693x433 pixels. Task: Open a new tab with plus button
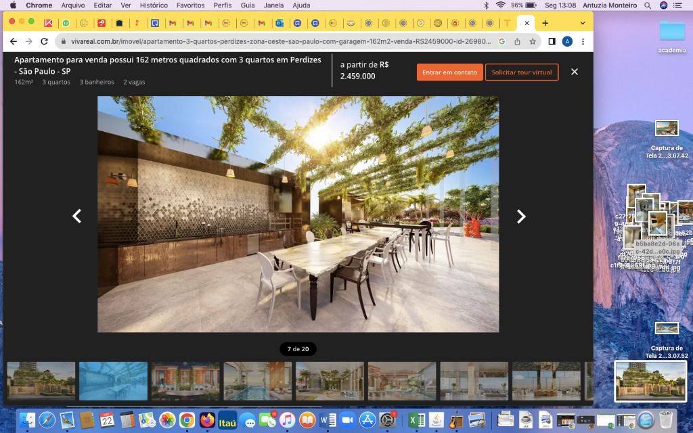pos(545,23)
